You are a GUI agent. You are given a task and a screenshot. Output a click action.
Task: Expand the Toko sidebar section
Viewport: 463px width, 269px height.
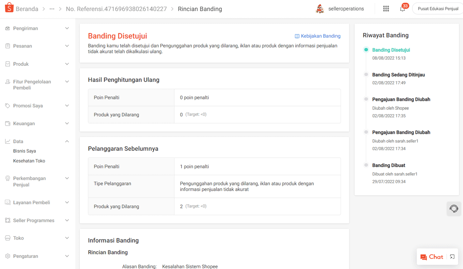67,238
